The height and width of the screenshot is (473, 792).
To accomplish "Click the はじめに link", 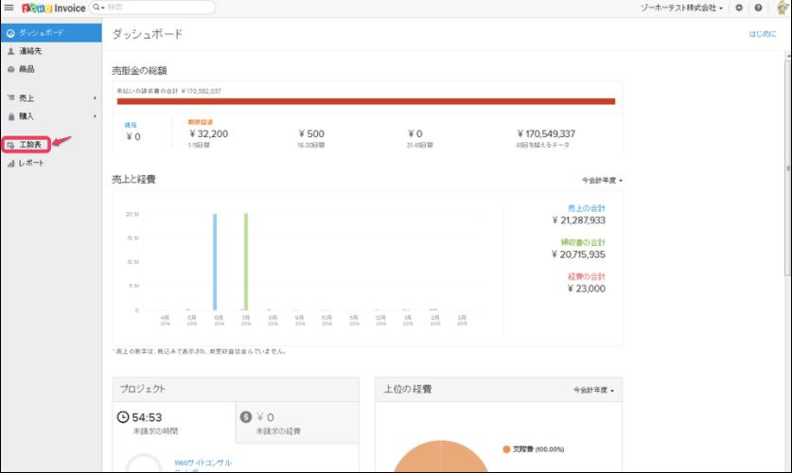I will 763,34.
